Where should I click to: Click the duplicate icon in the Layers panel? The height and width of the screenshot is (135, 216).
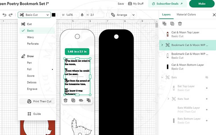pyautogui.click(x=172, y=24)
